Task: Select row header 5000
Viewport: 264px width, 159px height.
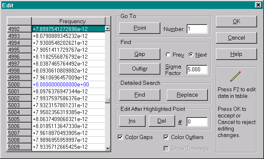Action: [19, 84]
